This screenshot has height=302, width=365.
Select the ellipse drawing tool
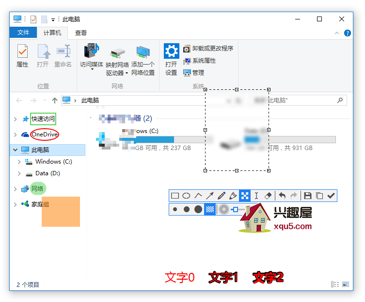(186, 196)
